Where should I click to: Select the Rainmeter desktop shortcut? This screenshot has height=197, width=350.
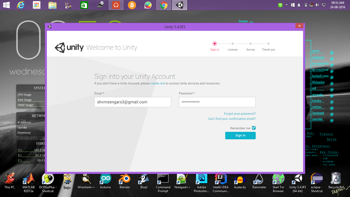click(x=259, y=181)
